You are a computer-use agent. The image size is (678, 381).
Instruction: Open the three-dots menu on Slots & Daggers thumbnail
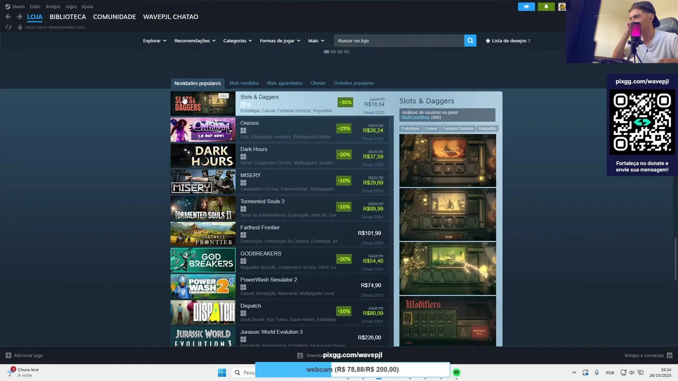(x=223, y=96)
